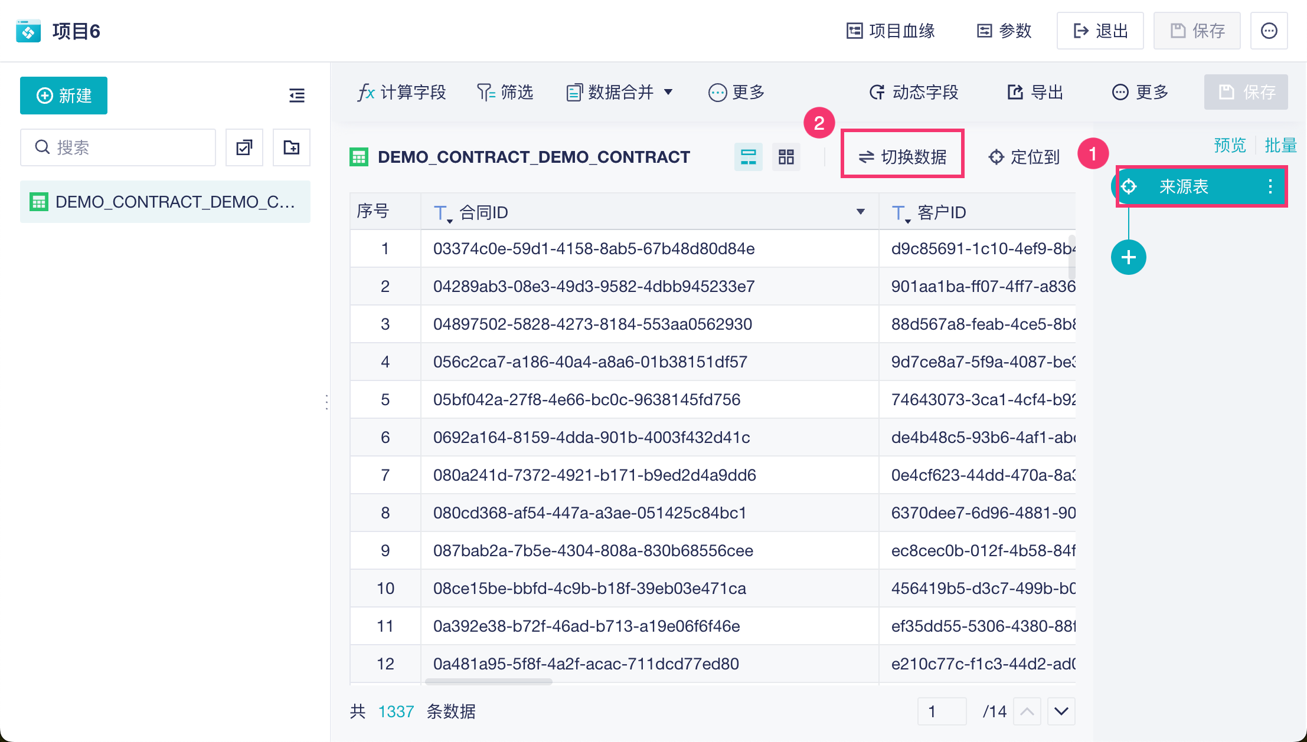Click the batch select icon beside search
This screenshot has height=742, width=1307.
tap(244, 147)
